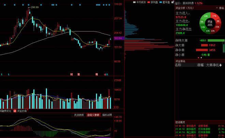Switch to the 优选参数 tab
225x138 pixels.
[x=79, y=115]
